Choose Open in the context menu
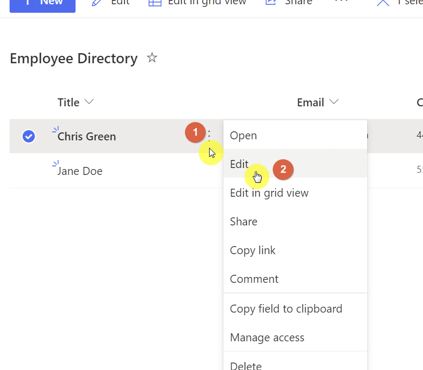 tap(295, 134)
